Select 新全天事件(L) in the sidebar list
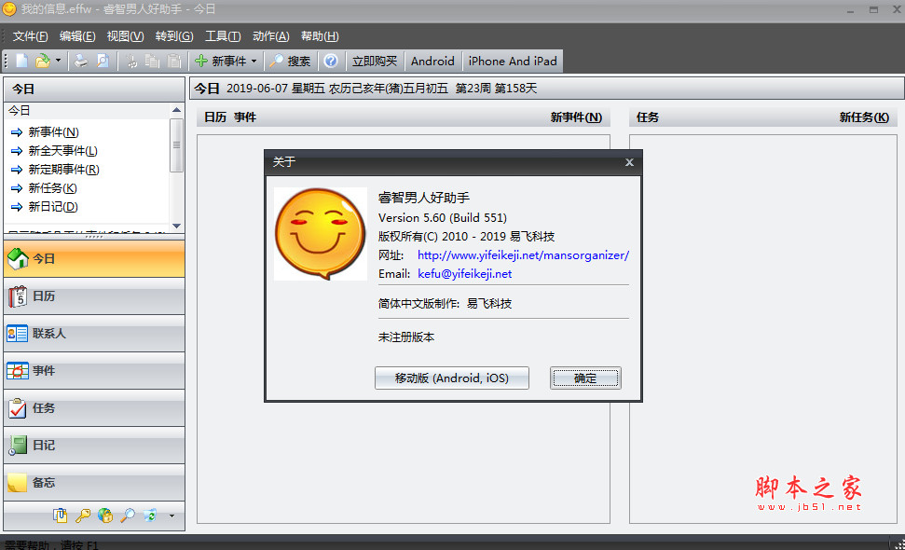Image resolution: width=905 pixels, height=550 pixels. tap(62, 151)
